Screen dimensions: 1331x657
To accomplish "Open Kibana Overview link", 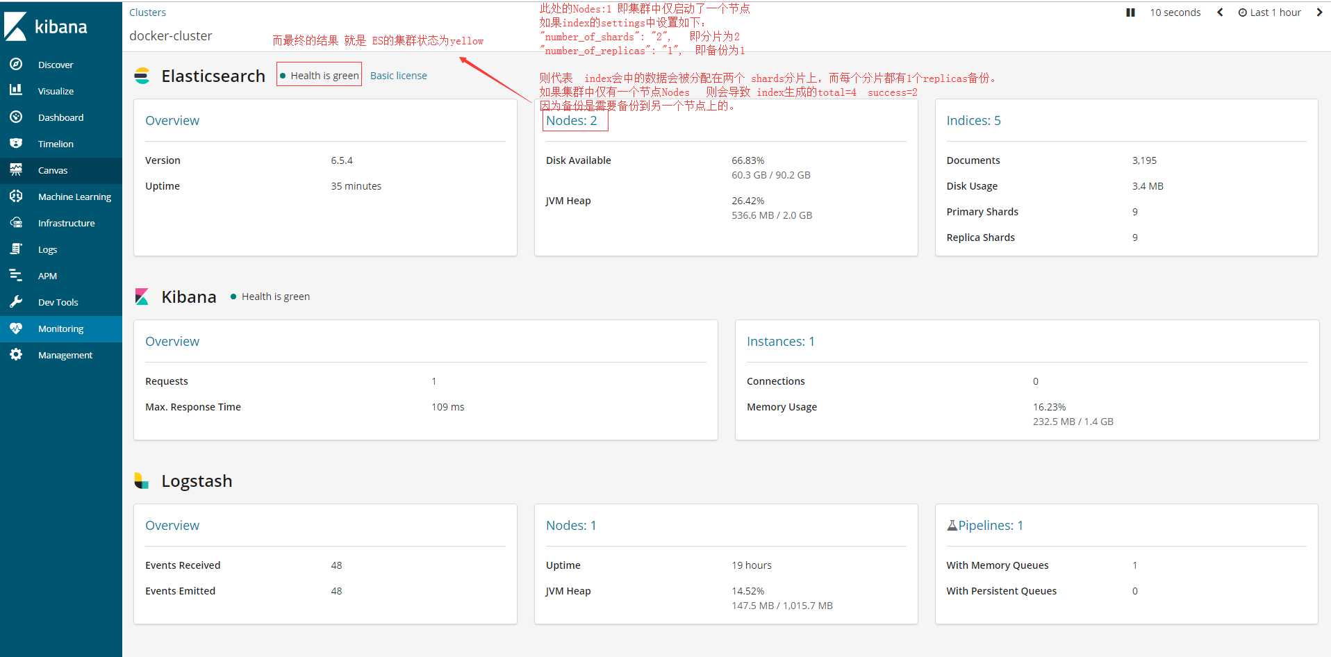I will 172,342.
